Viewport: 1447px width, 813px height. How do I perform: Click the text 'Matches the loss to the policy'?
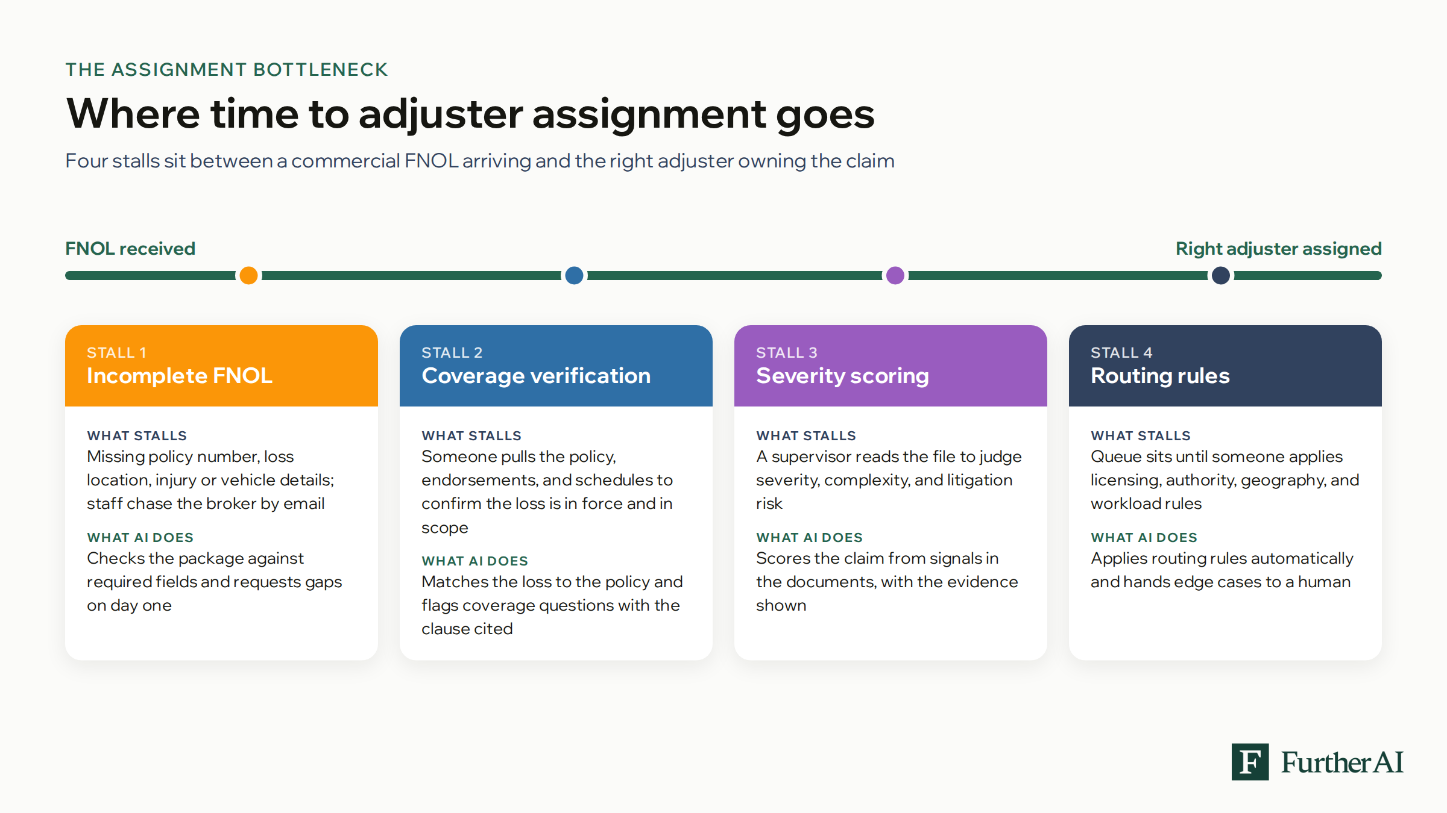[x=552, y=605]
